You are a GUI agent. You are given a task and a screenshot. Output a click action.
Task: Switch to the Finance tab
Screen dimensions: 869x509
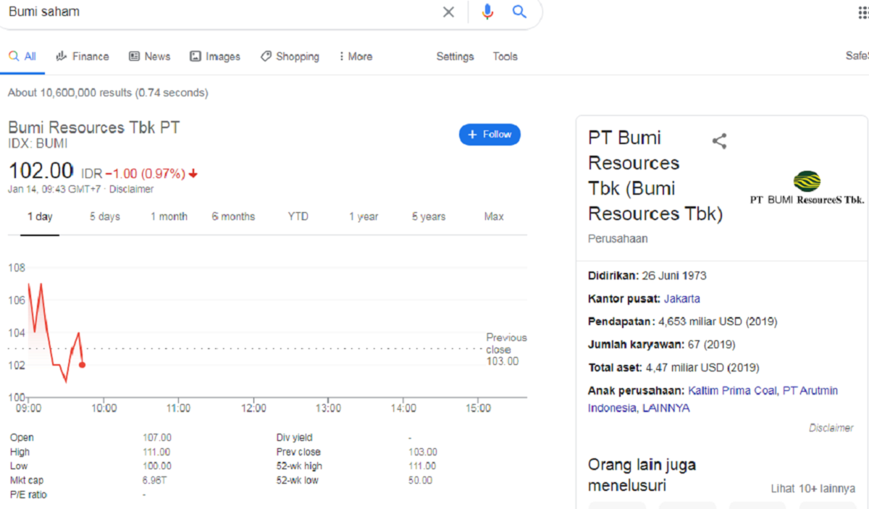click(x=83, y=56)
